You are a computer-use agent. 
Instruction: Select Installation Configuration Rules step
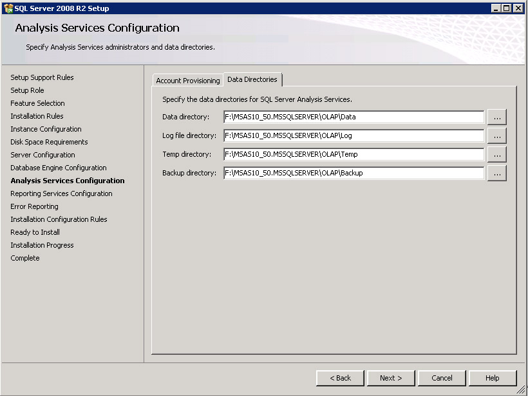[x=59, y=219]
